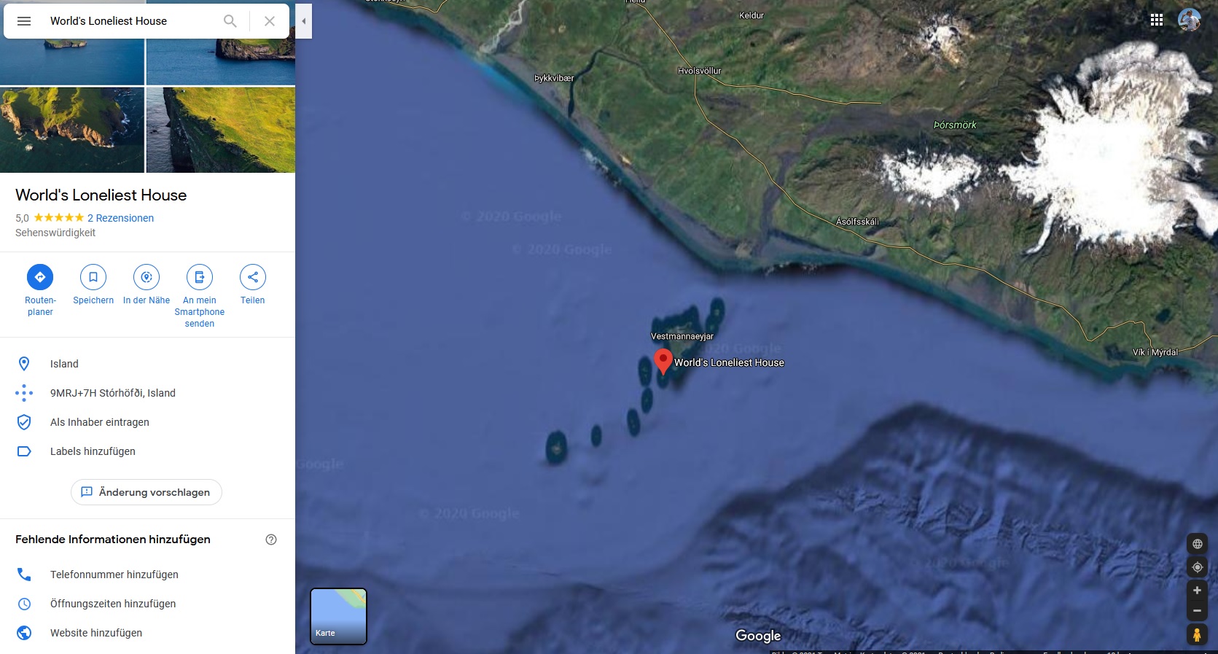Click the In der Nähe icon

(147, 277)
